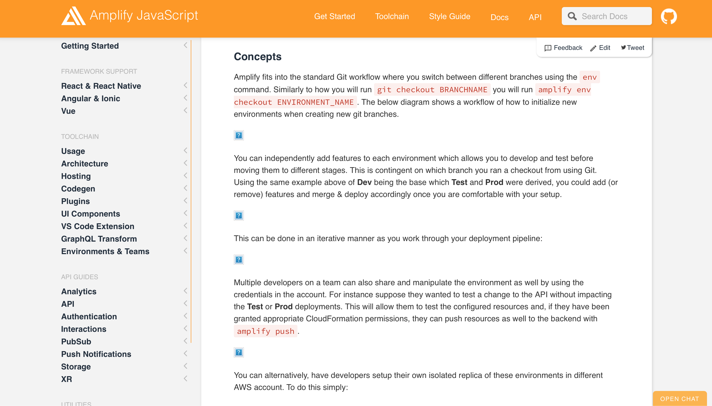Open the Toolchain page

tap(392, 16)
